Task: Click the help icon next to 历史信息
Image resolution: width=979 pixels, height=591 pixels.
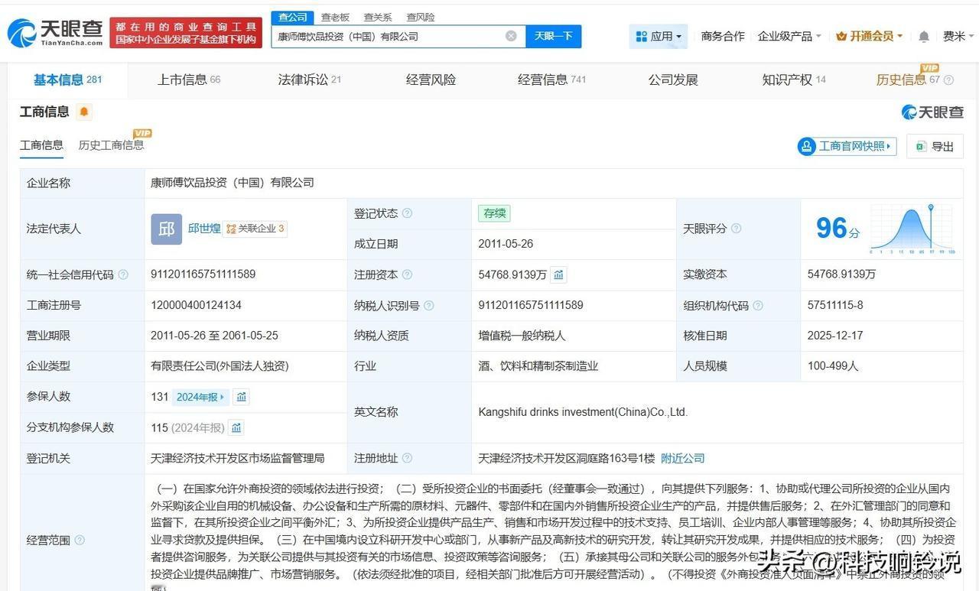Action: tap(948, 80)
